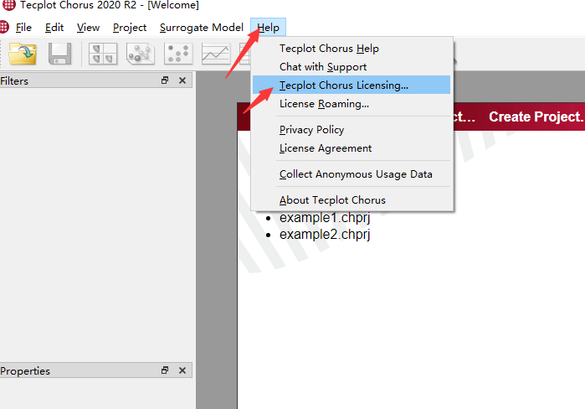
Task: Choose Tecplot Chorus Help
Action: pyautogui.click(x=352, y=49)
